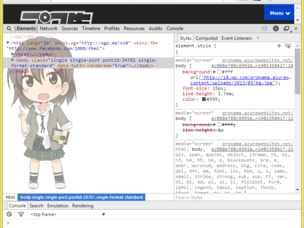Switch to the Sources tab
This screenshot has width=304, height=228.
click(x=69, y=28)
